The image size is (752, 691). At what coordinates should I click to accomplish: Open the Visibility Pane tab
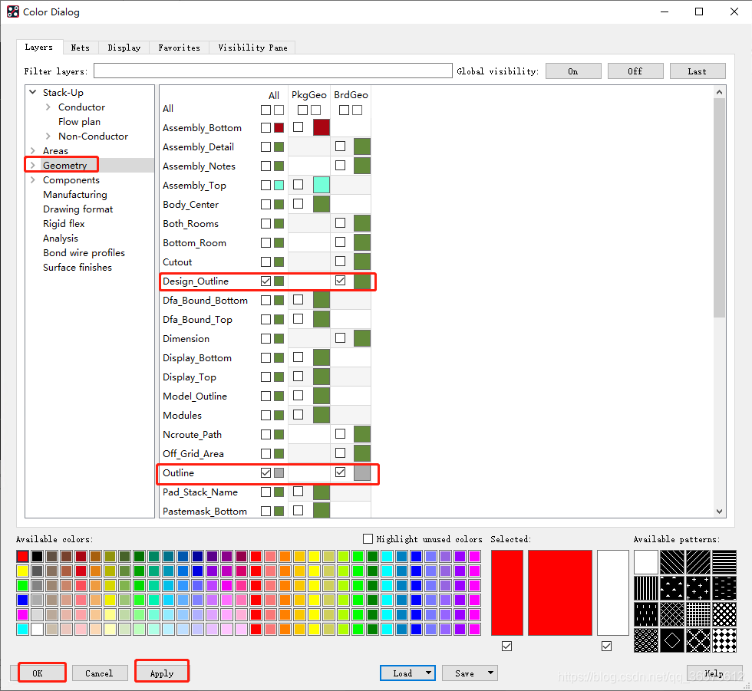tap(252, 48)
